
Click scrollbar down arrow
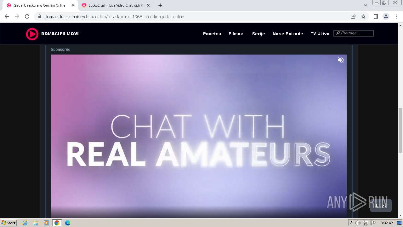400,216
